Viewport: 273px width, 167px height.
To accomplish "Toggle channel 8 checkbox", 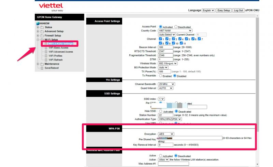I will (x=160, y=43).
